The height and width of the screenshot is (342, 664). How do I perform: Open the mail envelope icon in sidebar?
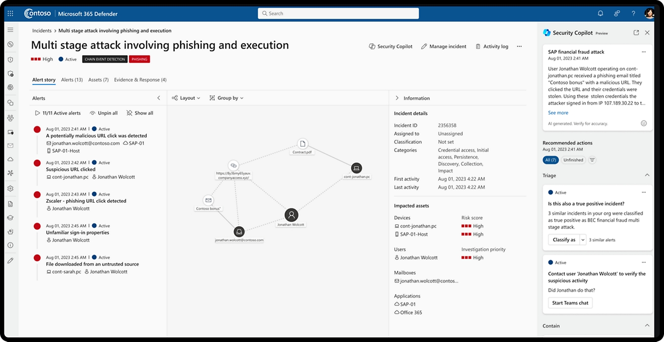tap(10, 146)
